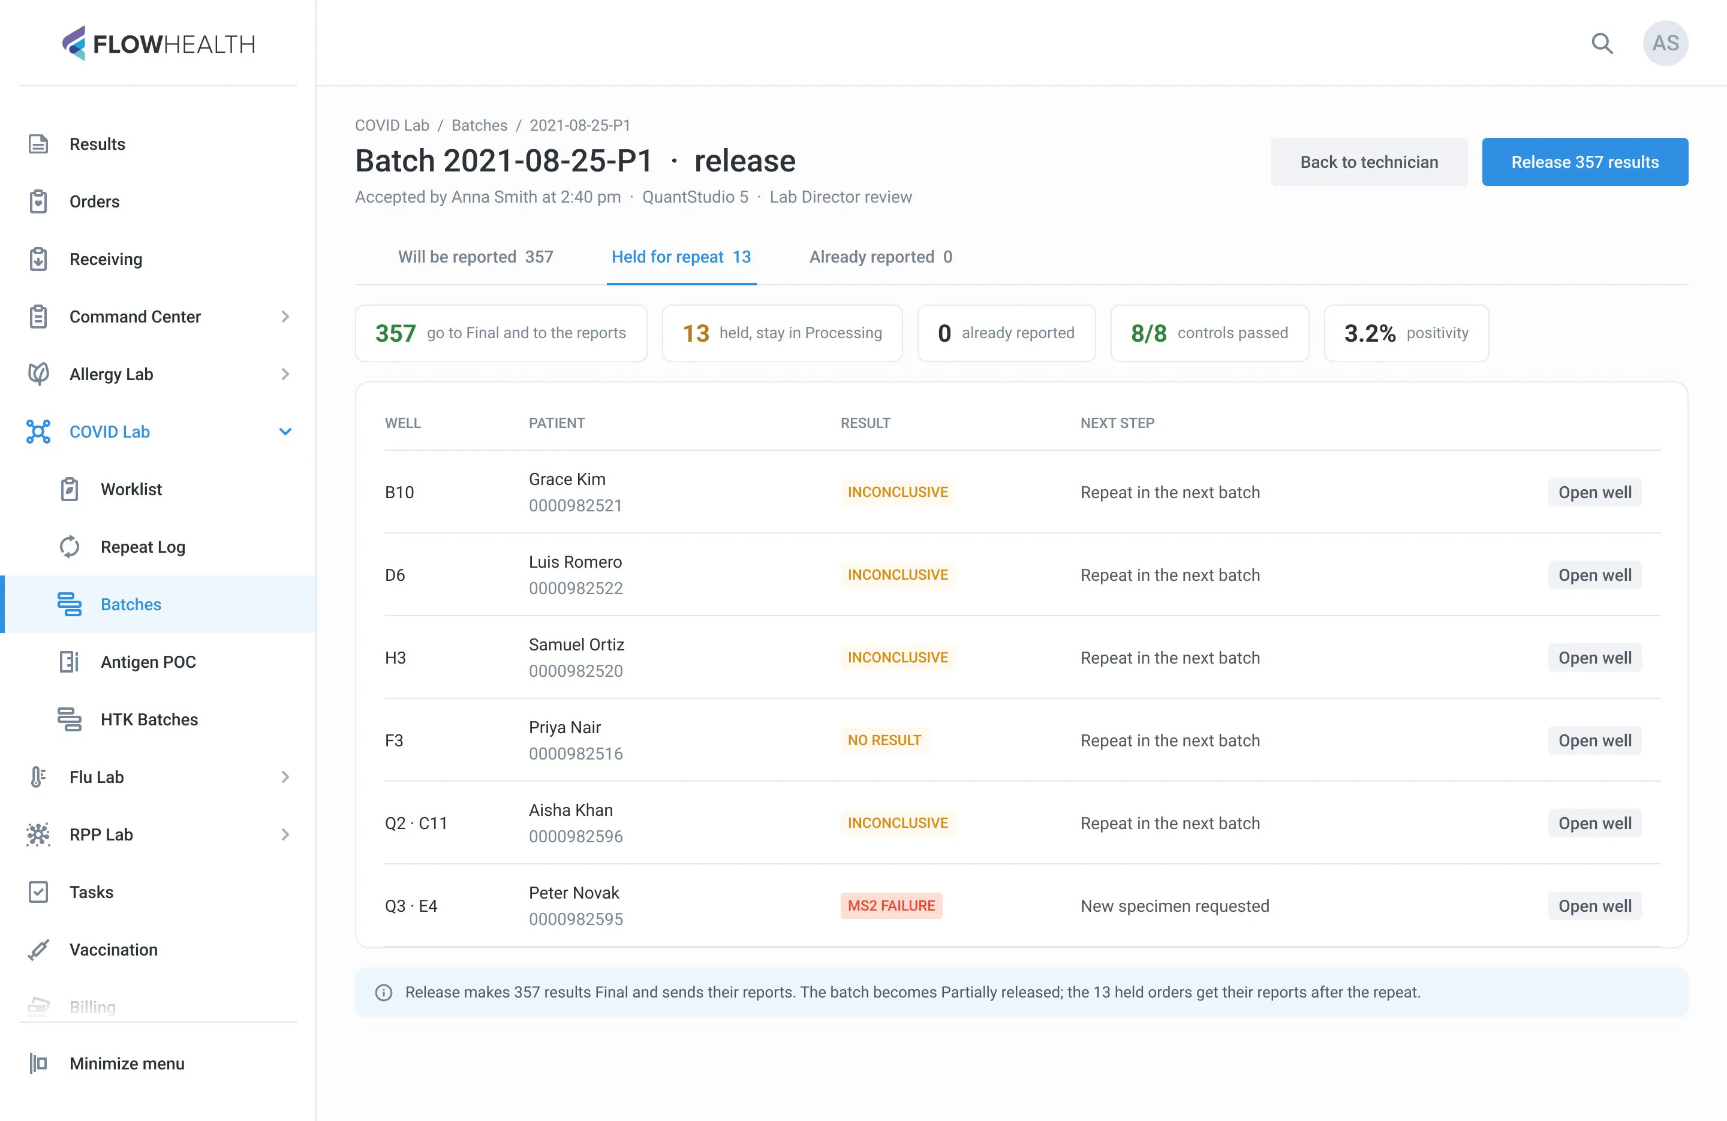Image resolution: width=1727 pixels, height=1121 pixels.
Task: Collapse the COVID Lab section chevron
Action: click(x=285, y=432)
